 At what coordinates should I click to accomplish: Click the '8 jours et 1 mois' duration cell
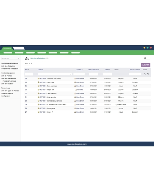pos(121,105)
